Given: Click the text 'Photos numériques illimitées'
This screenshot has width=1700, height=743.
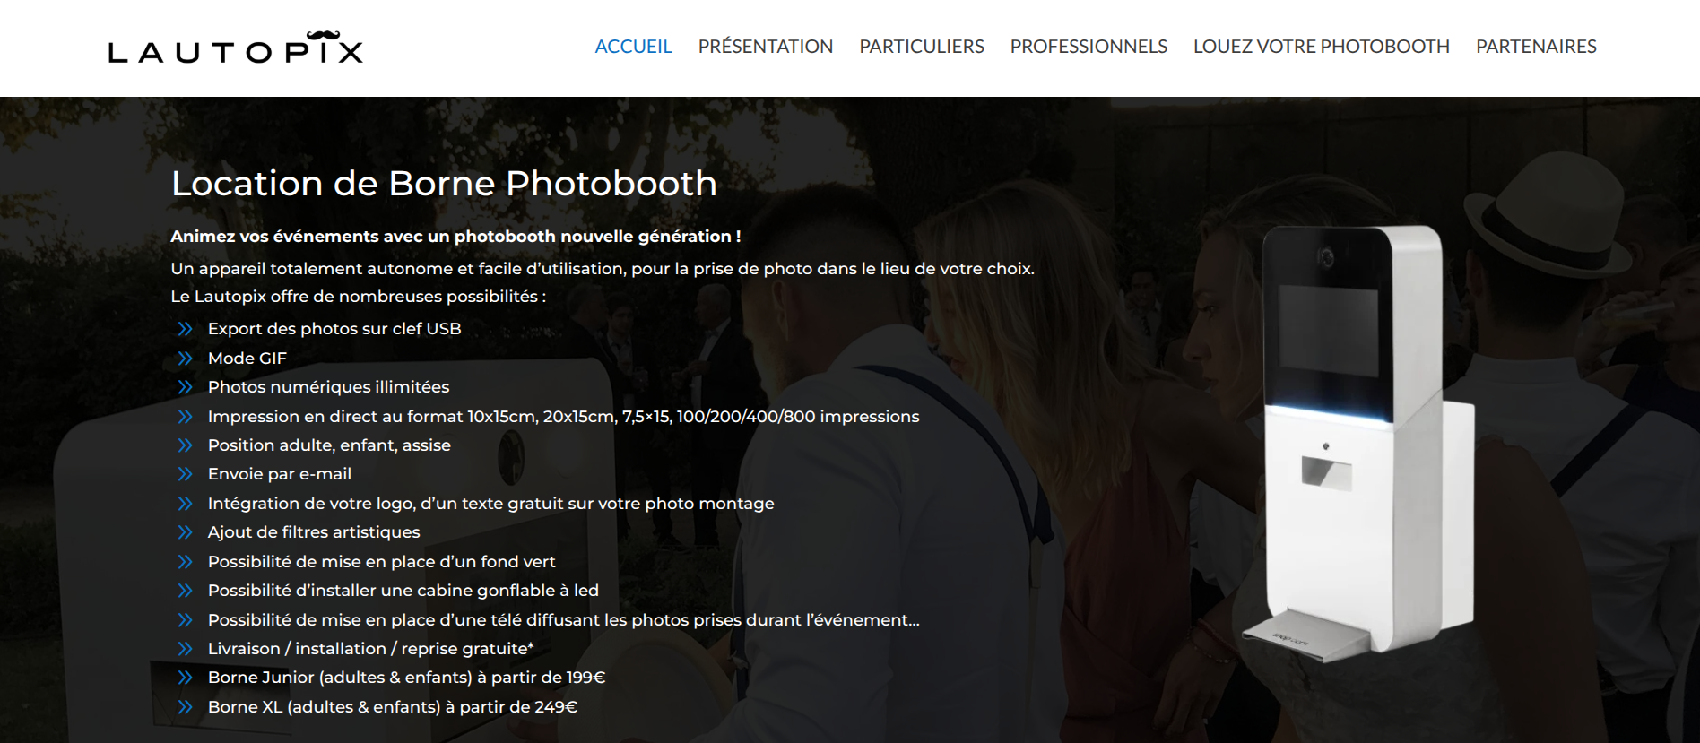Looking at the screenshot, I should pyautogui.click(x=328, y=387).
